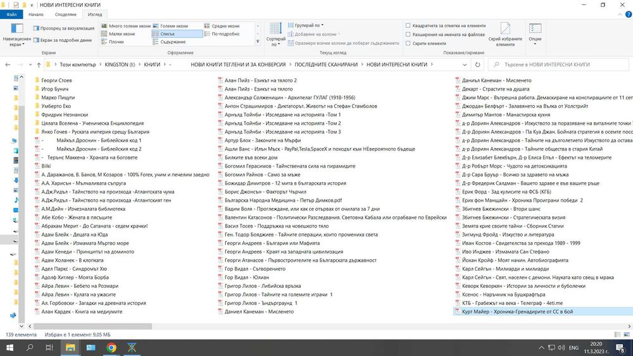Open Сортирай по dropdown
Screen dimensions: 633x356
(276, 35)
